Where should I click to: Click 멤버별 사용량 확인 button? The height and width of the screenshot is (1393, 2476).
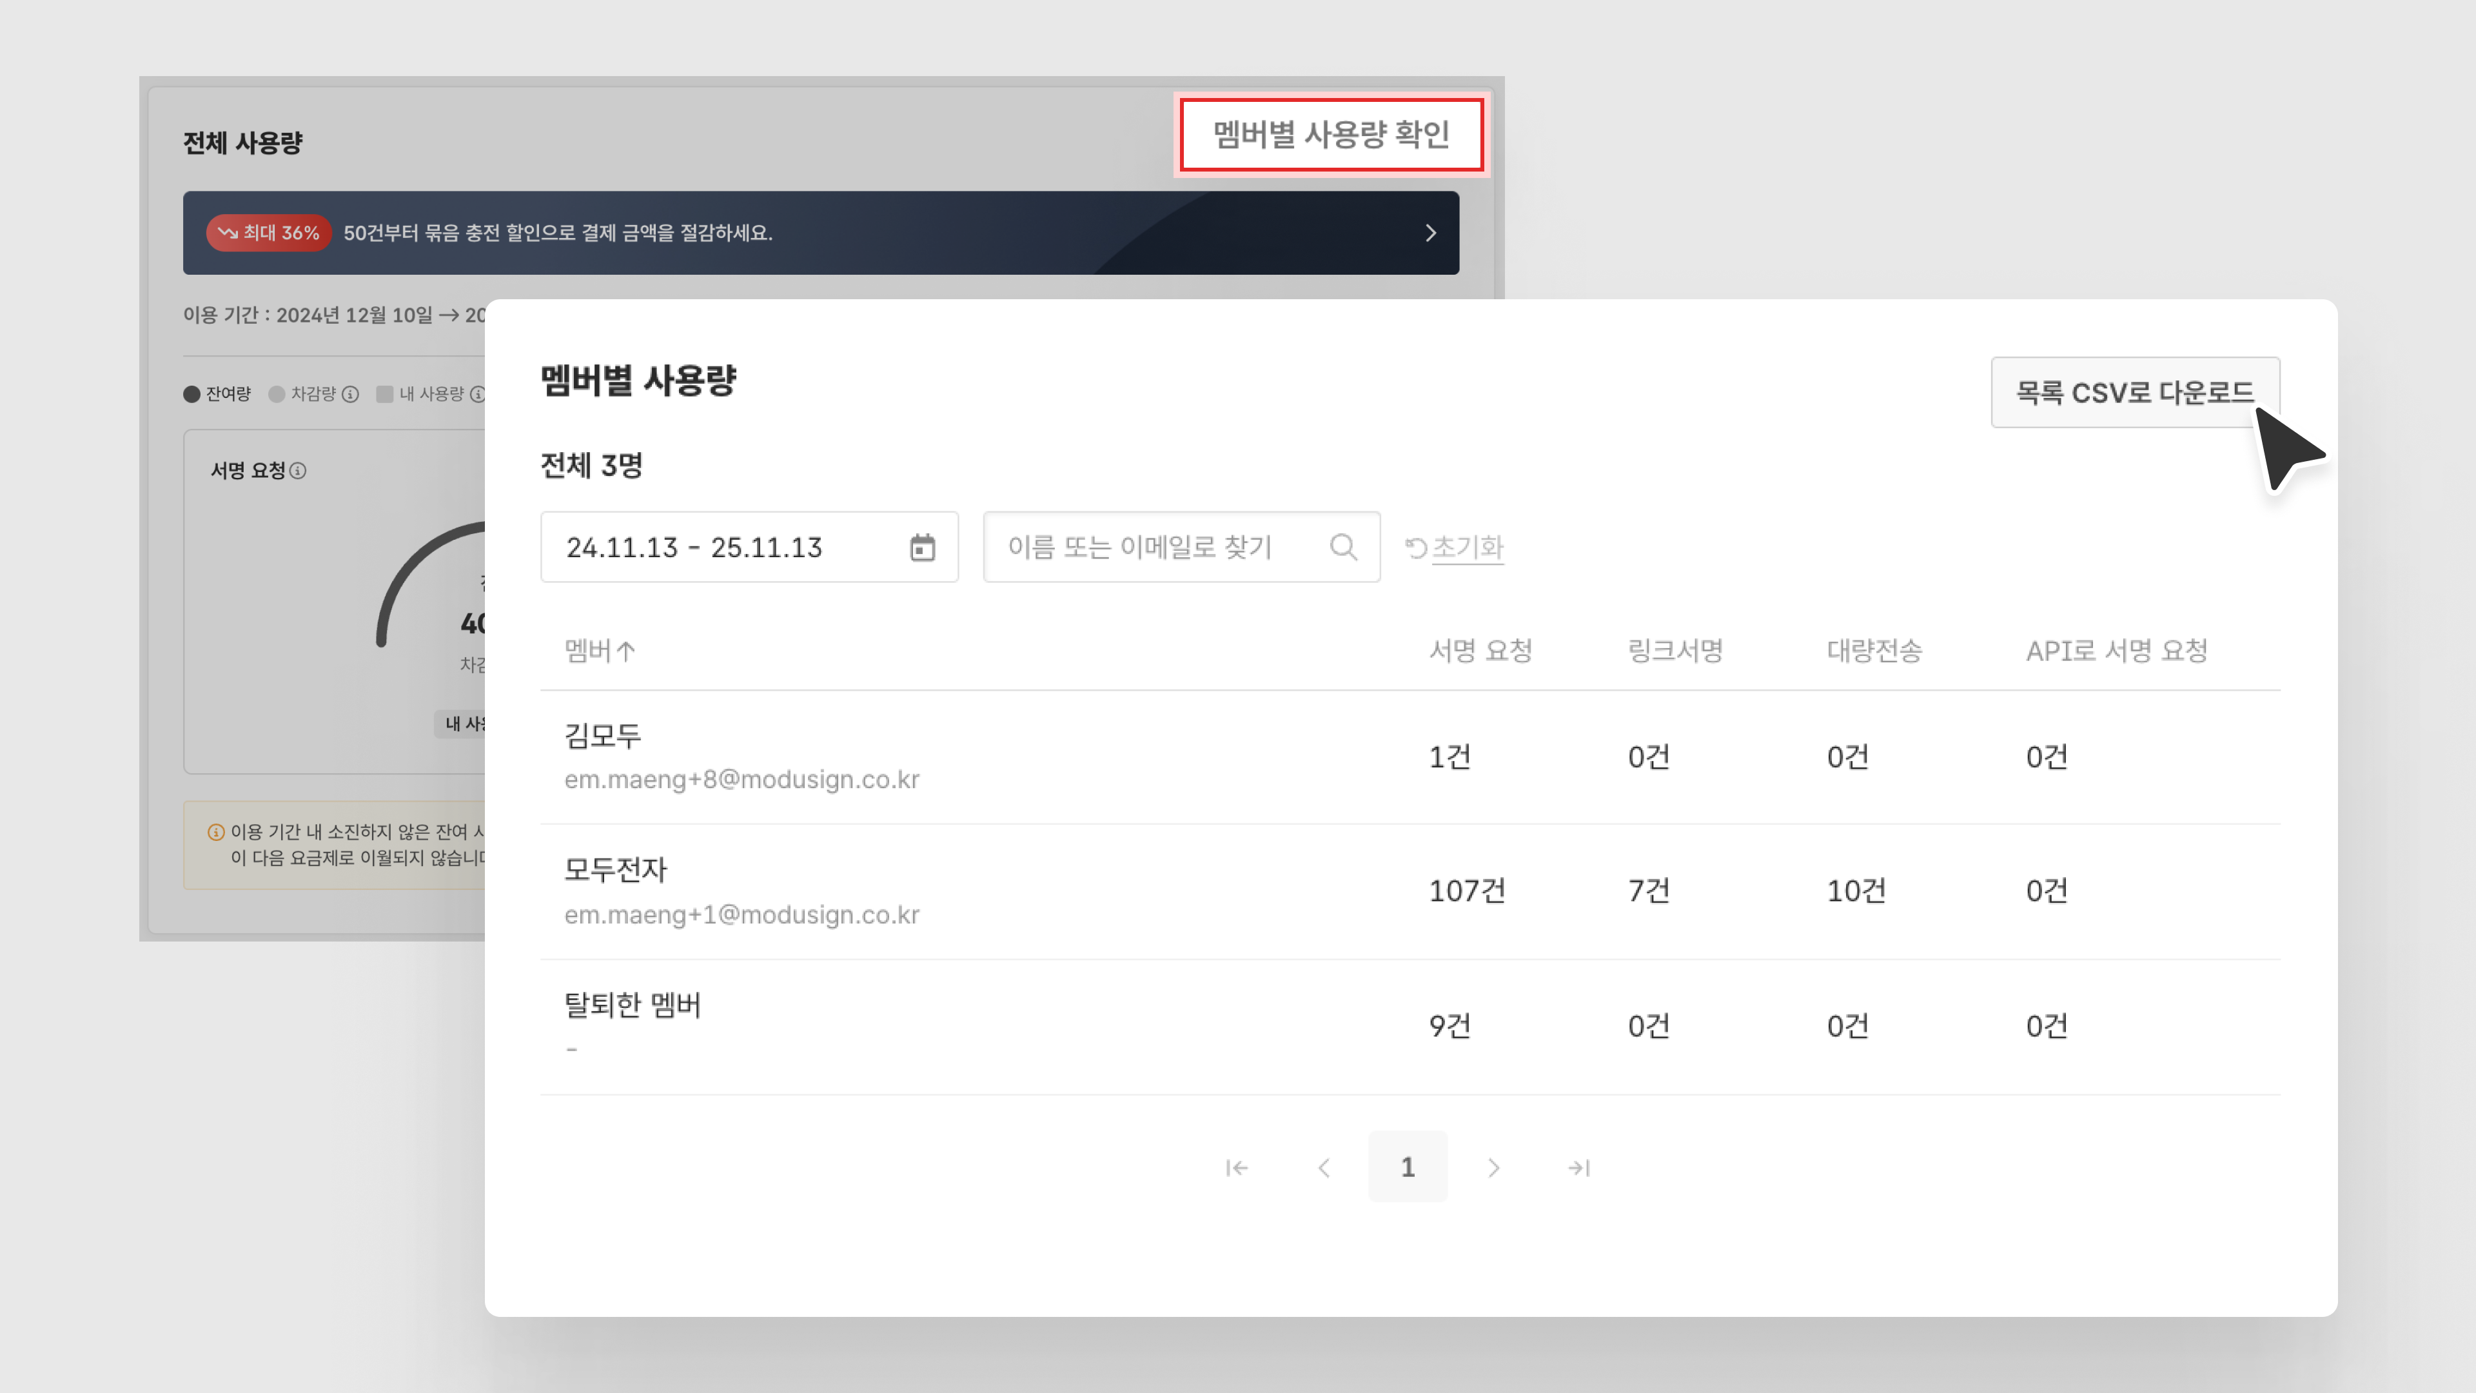(1331, 135)
